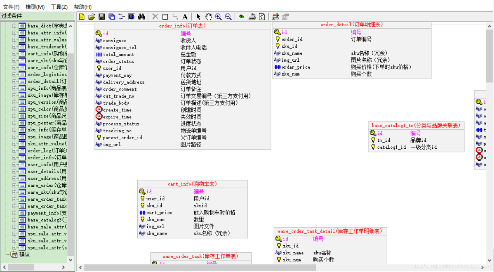Expand the payment_info tree node

pyautogui.click(x=14, y=213)
